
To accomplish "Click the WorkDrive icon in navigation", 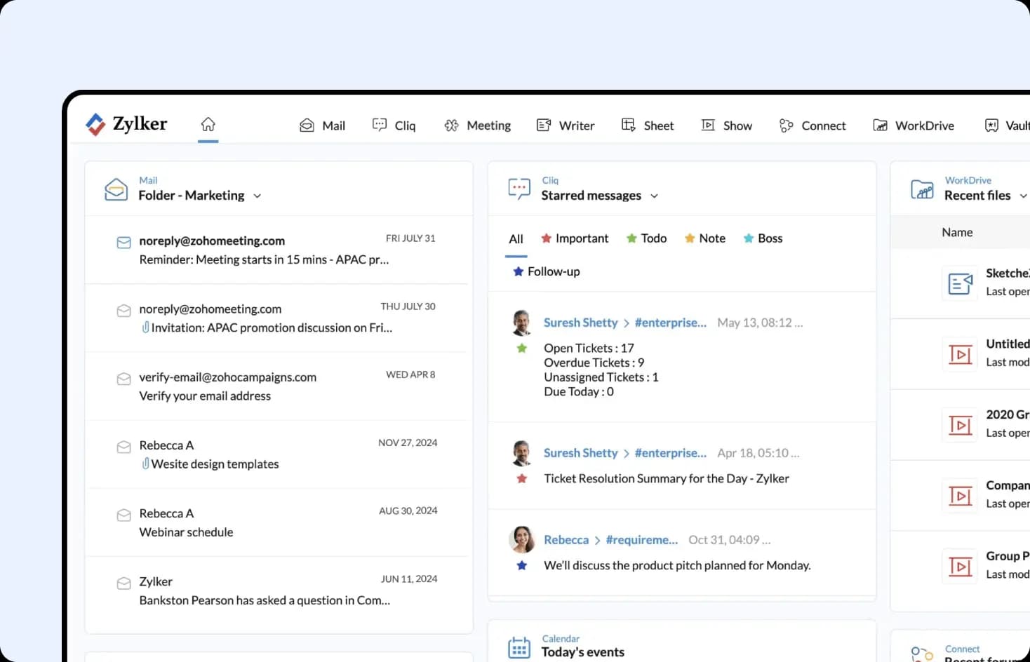I will 880,126.
